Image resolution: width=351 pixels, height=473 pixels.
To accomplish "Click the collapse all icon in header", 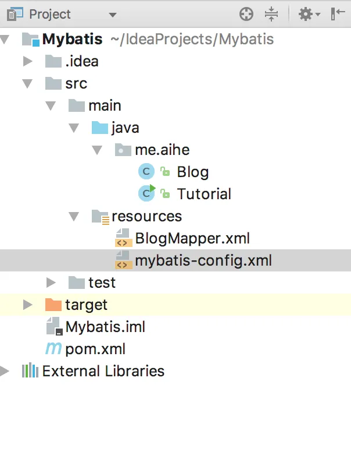I will click(x=271, y=14).
